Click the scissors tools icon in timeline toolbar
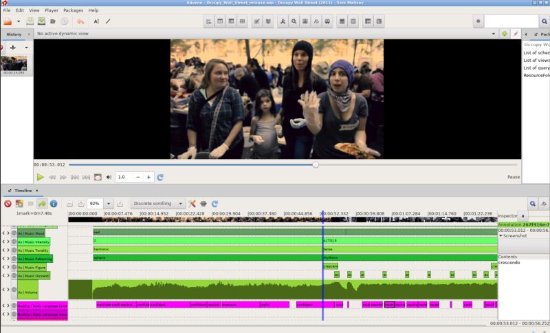The height and width of the screenshot is (333, 550). click(192, 204)
